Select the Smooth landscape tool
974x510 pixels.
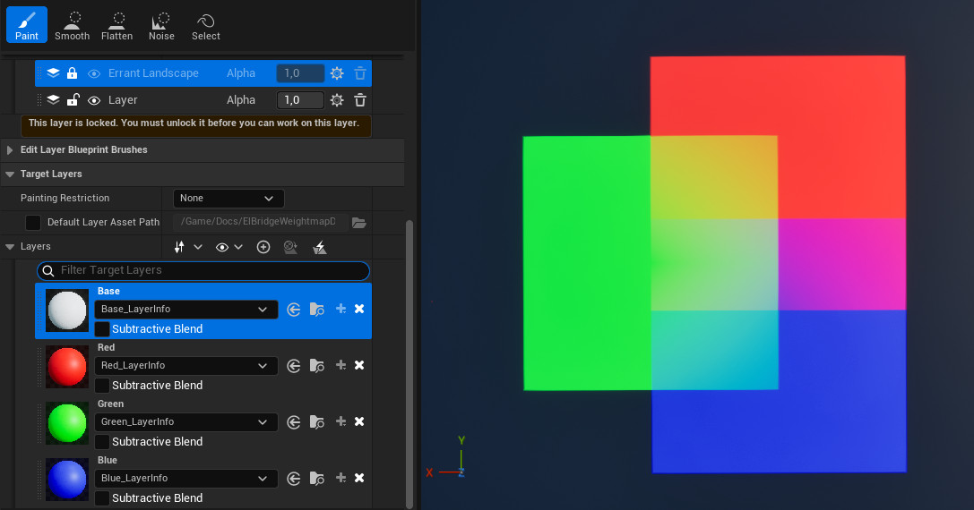click(x=72, y=25)
